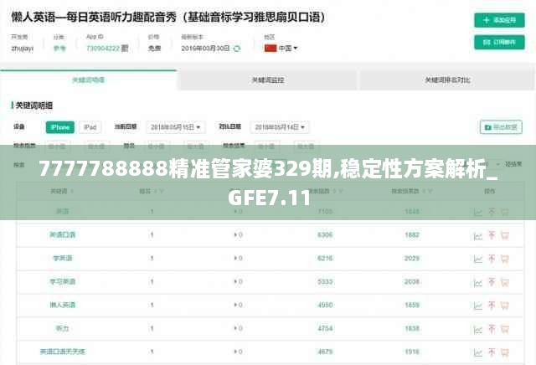The width and height of the screenshot is (536, 365).
Task: Click the 导出数据 export button
Action: [501, 127]
